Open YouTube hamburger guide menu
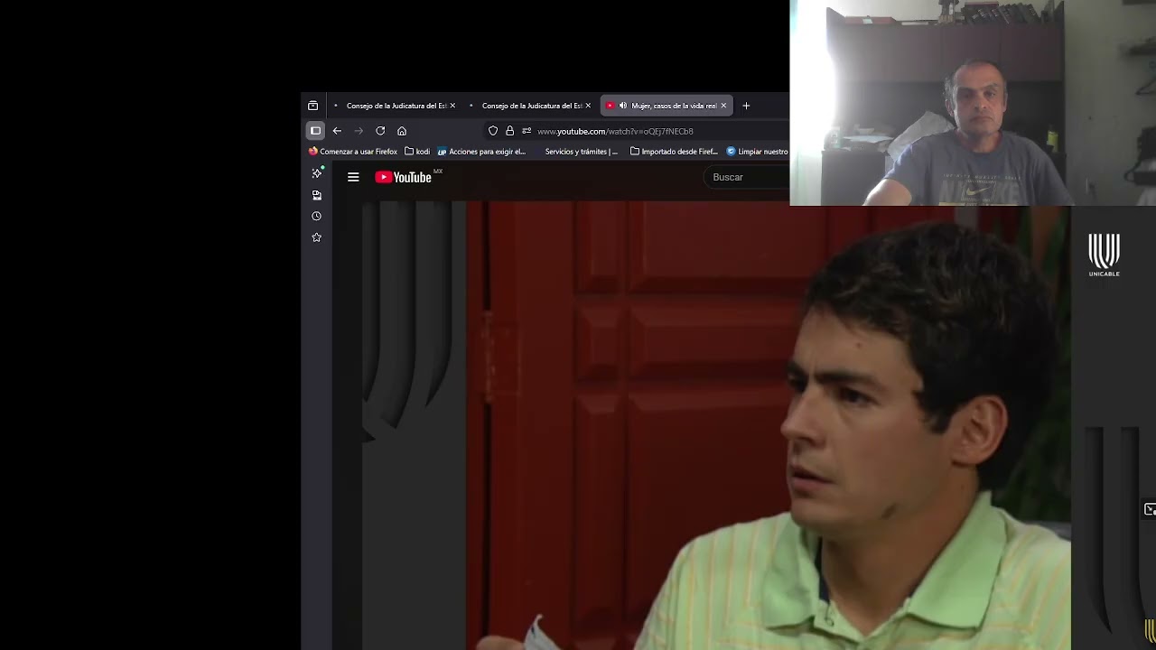Image resolution: width=1156 pixels, height=650 pixels. 353,177
